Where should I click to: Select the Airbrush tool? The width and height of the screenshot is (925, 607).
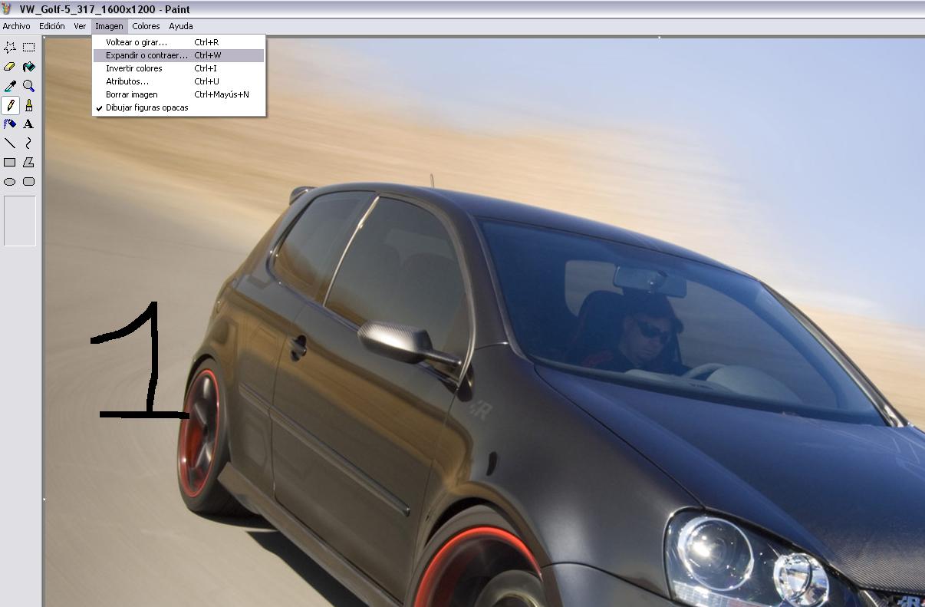tap(10, 124)
